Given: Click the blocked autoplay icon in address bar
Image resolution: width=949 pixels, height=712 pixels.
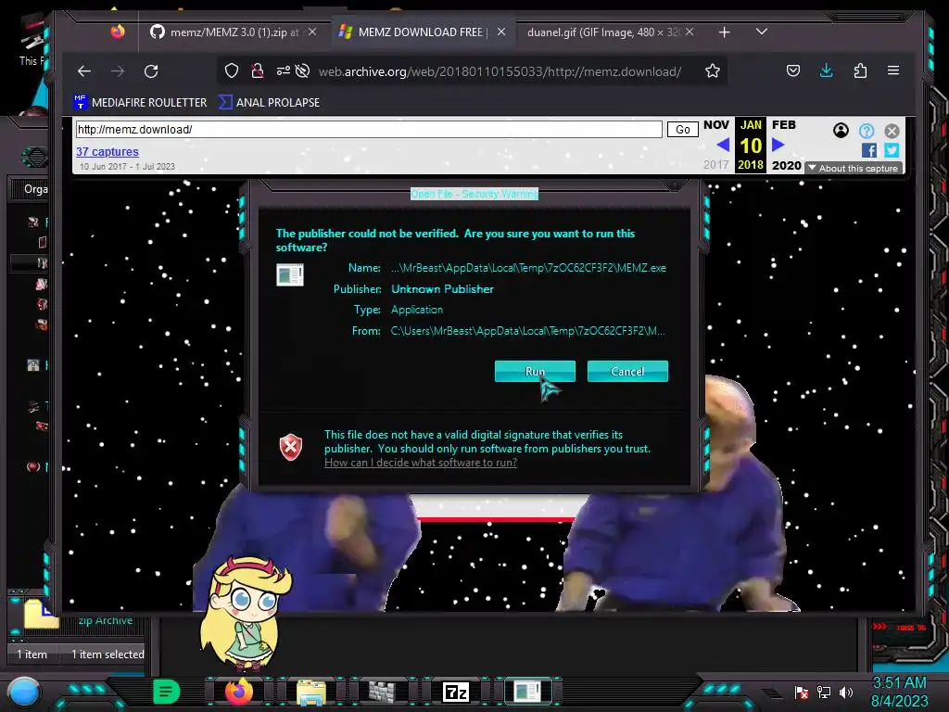Looking at the screenshot, I should pyautogui.click(x=303, y=70).
